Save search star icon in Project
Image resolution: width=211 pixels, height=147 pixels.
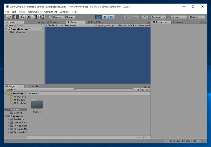click(x=147, y=90)
